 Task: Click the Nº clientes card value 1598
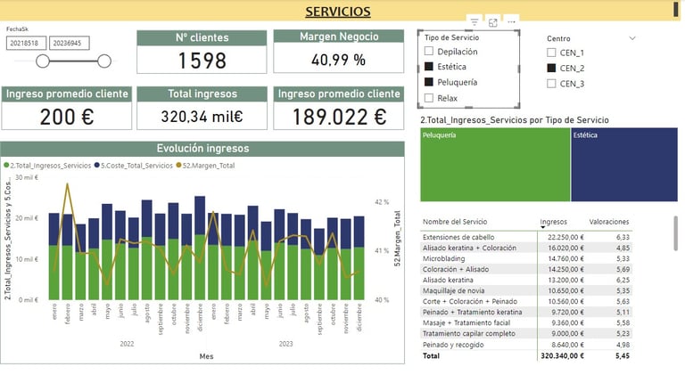pos(202,61)
